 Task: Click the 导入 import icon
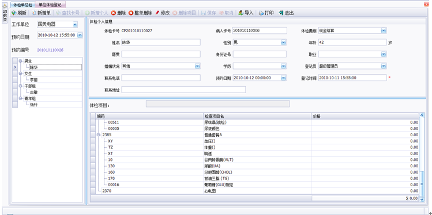point(241,13)
